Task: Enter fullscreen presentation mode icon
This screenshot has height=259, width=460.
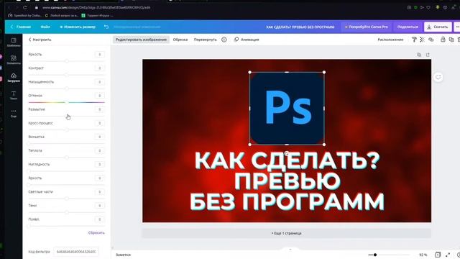Action: (448, 255)
